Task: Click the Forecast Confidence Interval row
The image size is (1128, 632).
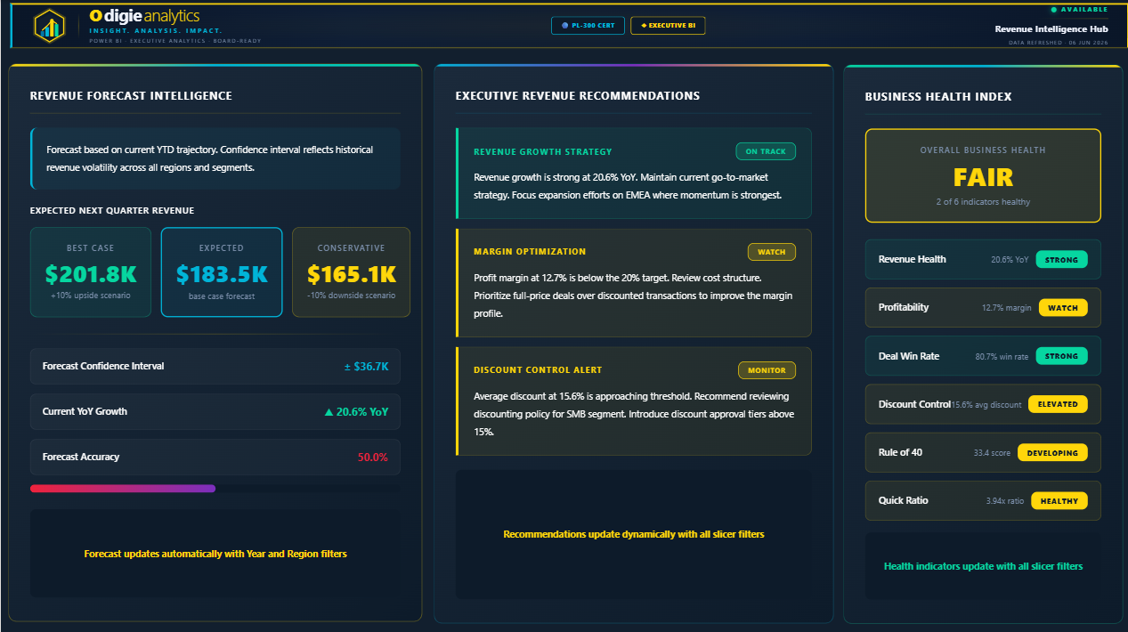Action: pos(215,366)
